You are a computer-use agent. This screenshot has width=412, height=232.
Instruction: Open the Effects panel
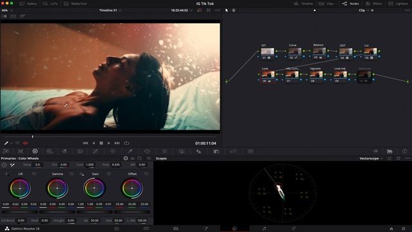pyautogui.click(x=374, y=4)
